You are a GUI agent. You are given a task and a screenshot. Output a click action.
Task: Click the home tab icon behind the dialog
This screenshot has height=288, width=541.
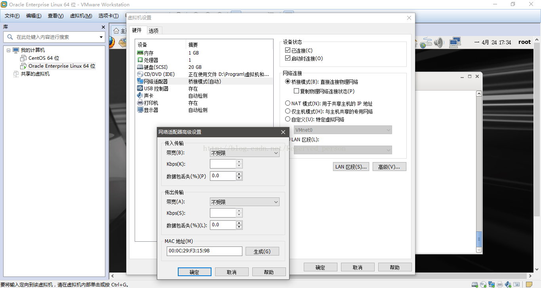[116, 31]
